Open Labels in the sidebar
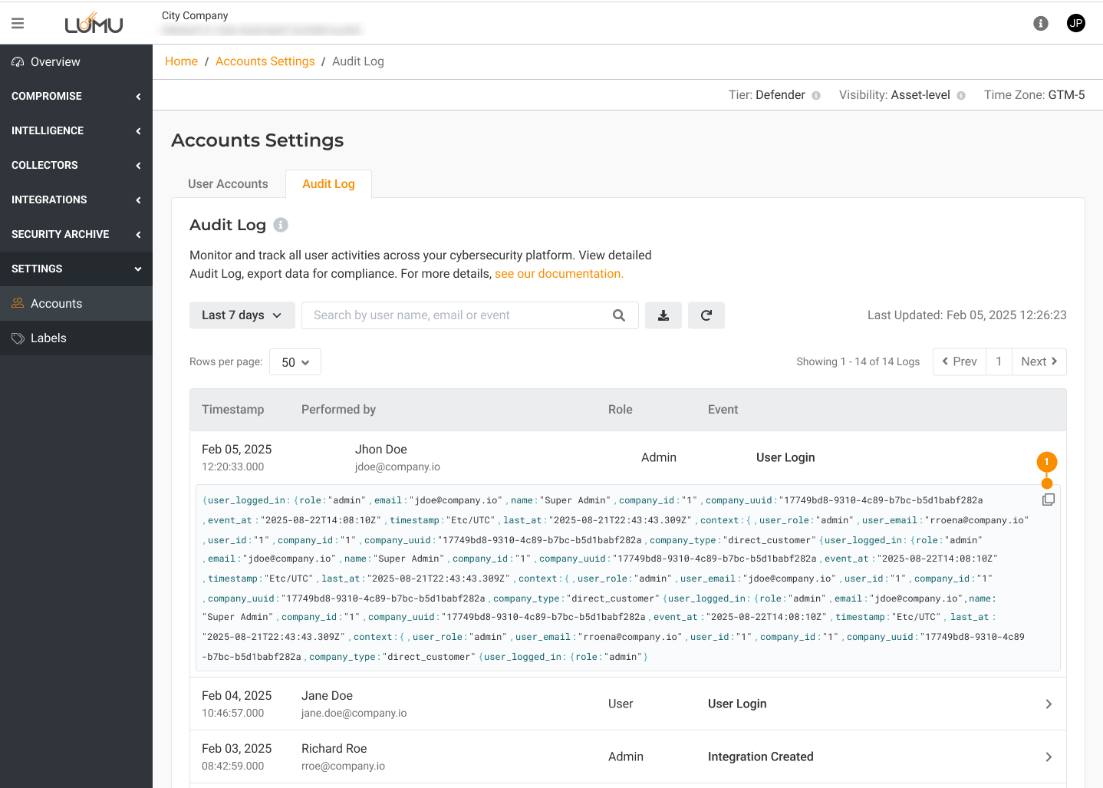Screen dimensions: 1103x788 pos(48,338)
